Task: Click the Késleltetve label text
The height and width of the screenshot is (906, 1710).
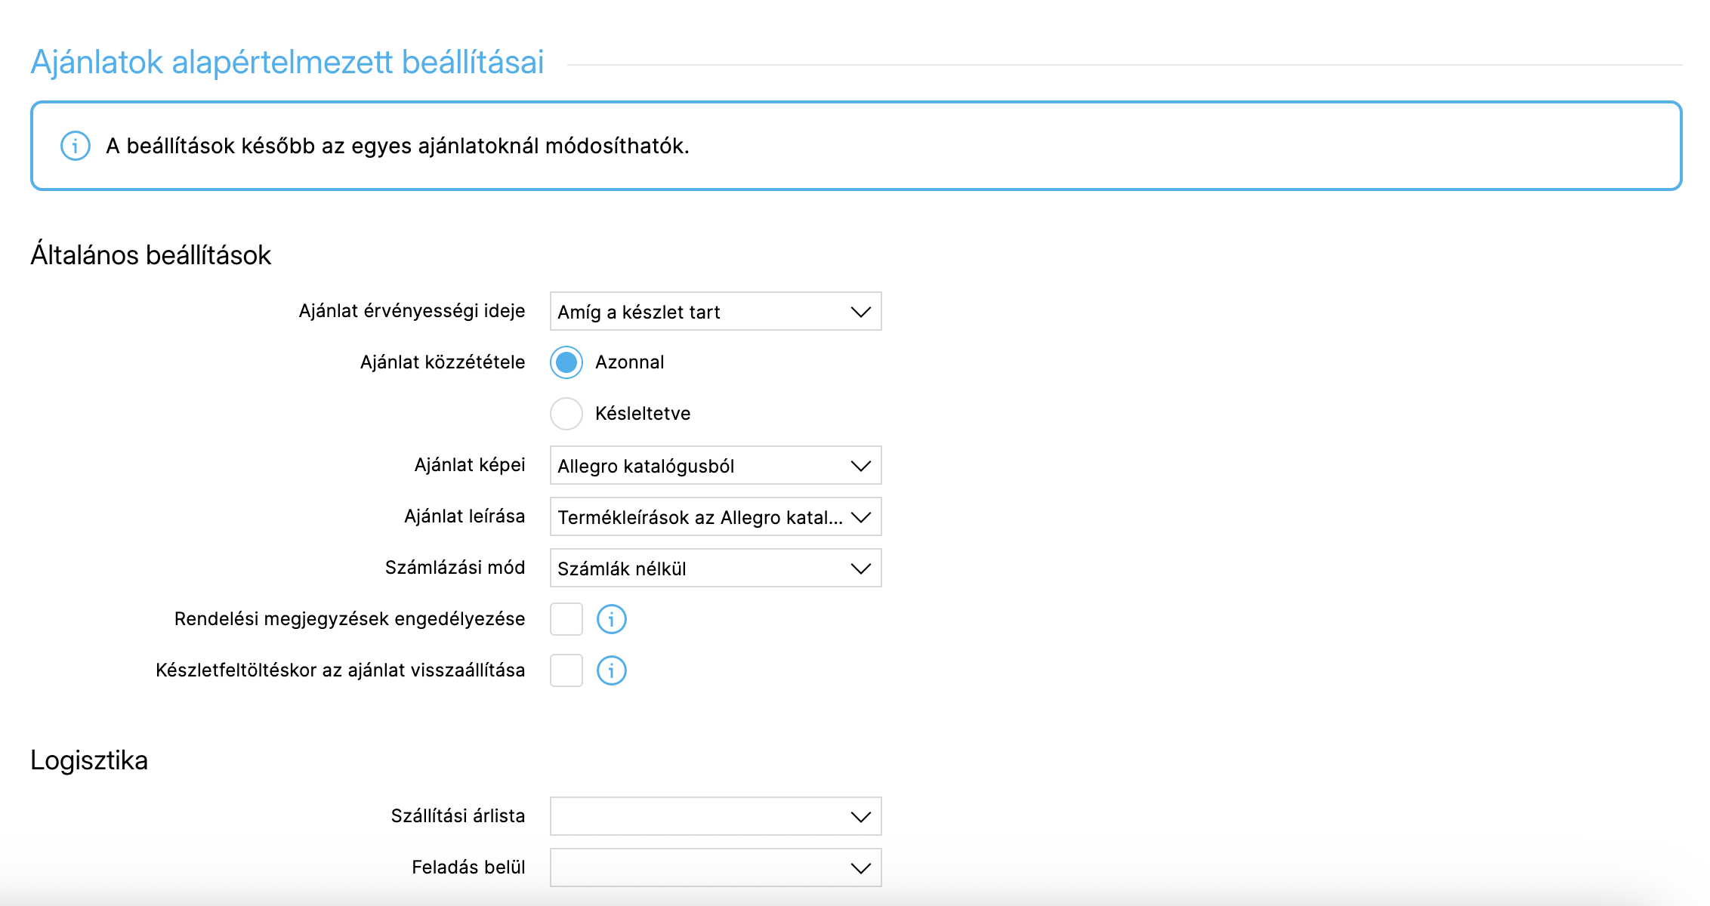Action: pyautogui.click(x=642, y=414)
